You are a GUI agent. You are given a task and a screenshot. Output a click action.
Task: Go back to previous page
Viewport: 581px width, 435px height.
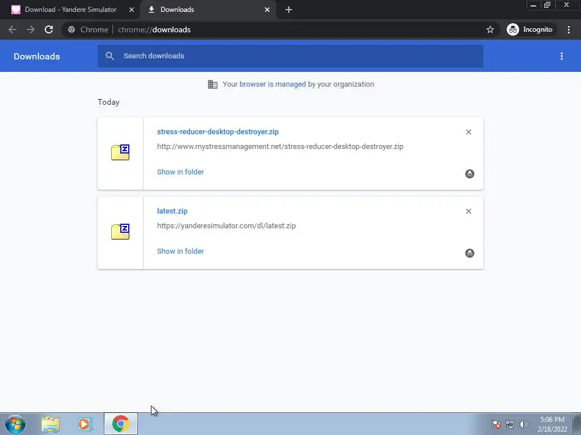12,29
